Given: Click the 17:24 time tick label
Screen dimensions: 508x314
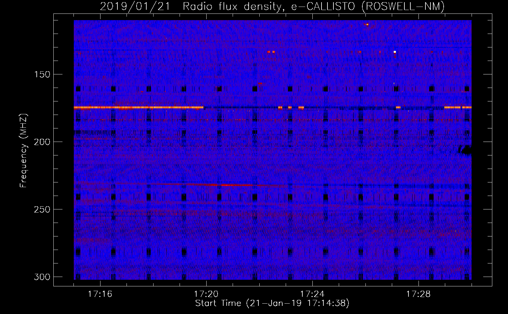Looking at the screenshot, I should click(312, 294).
